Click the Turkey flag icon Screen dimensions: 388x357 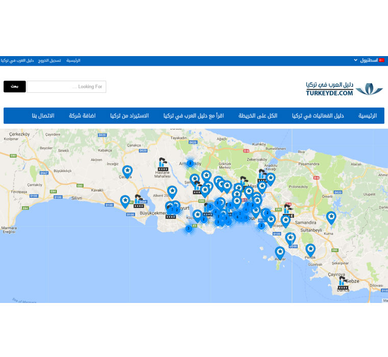[x=382, y=60]
